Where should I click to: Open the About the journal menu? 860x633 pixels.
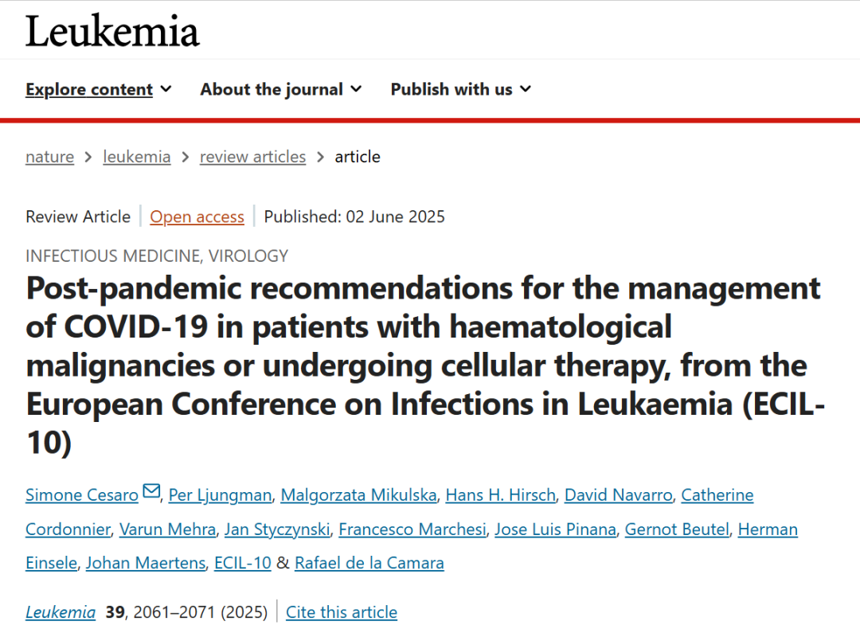coord(281,89)
